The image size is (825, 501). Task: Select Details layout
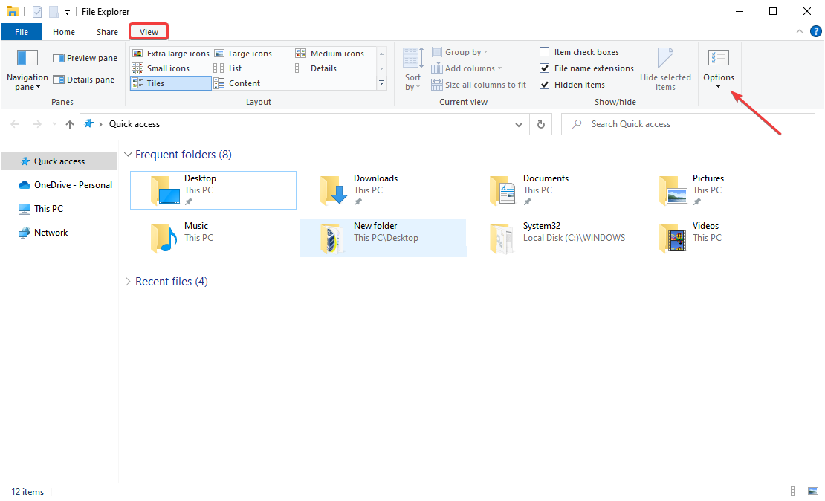click(x=316, y=68)
